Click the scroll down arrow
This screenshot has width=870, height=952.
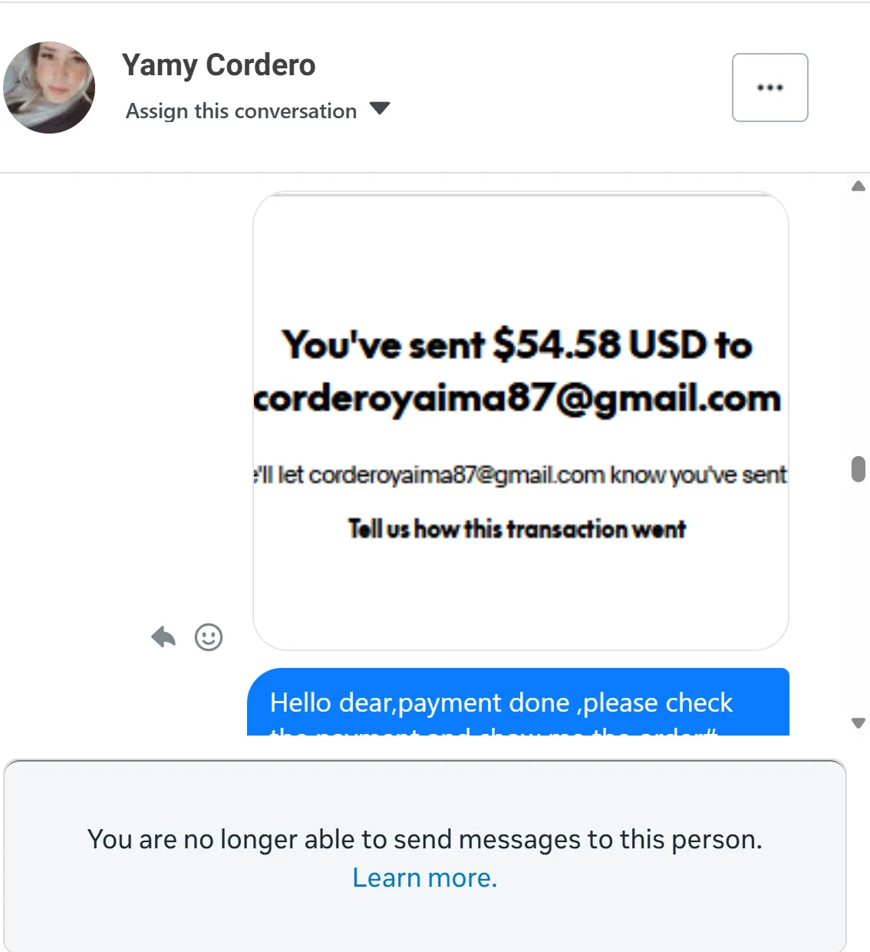(x=858, y=722)
